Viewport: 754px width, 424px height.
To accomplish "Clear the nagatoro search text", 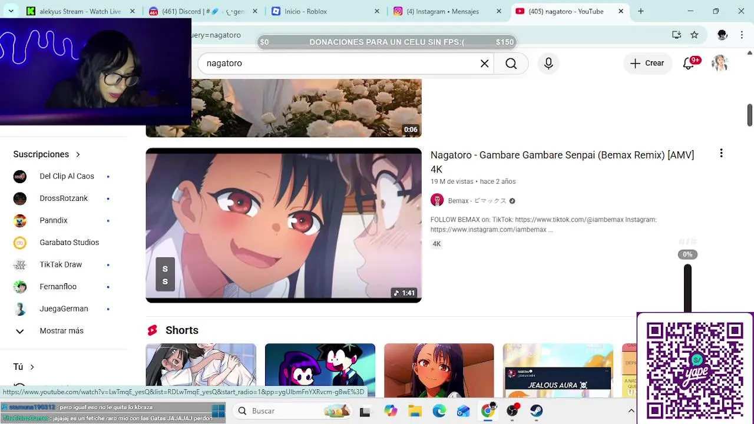I will tap(484, 64).
